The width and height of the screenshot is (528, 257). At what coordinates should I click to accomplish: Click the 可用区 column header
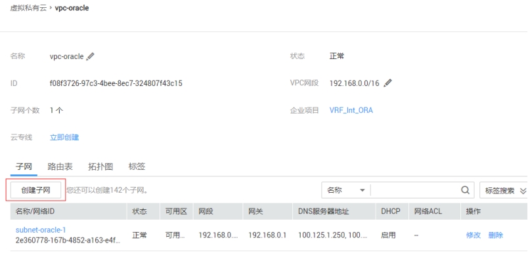[176, 211]
